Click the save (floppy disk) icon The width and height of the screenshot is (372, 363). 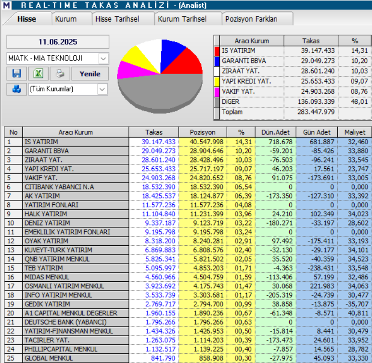click(17, 74)
